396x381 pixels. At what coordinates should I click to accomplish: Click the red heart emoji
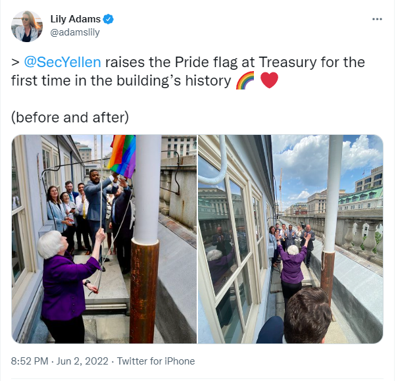coord(269,80)
